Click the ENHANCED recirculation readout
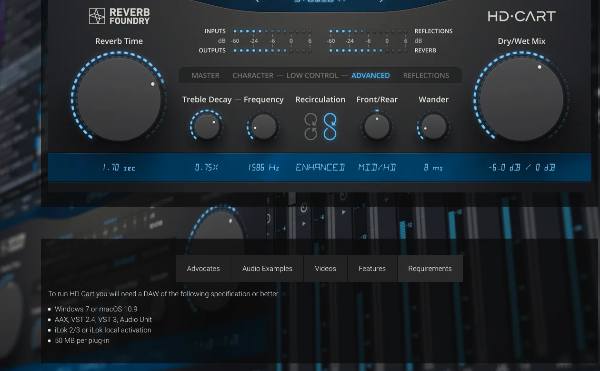 [320, 167]
